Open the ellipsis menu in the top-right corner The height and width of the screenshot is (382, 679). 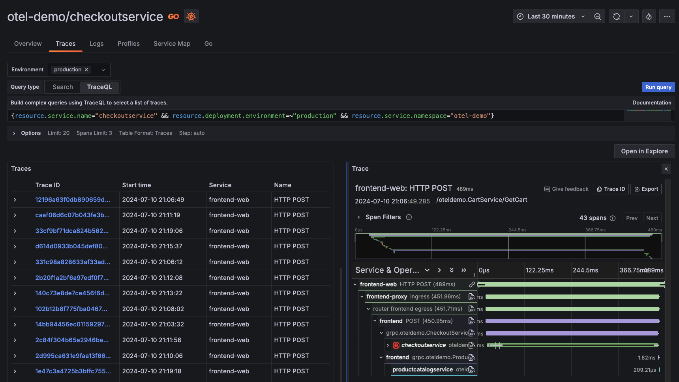[667, 16]
